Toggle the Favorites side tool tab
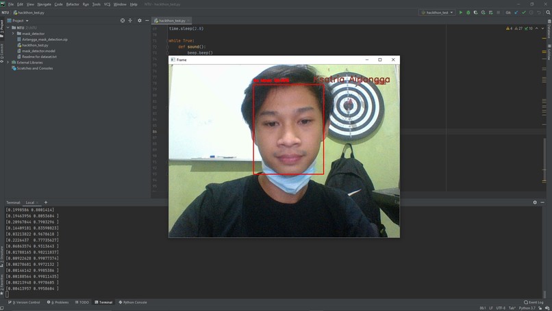Viewport: 552px width, 311px height. tap(2, 284)
